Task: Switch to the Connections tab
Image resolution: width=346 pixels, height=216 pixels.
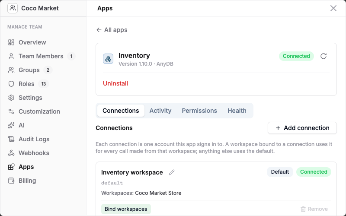Action: point(121,111)
